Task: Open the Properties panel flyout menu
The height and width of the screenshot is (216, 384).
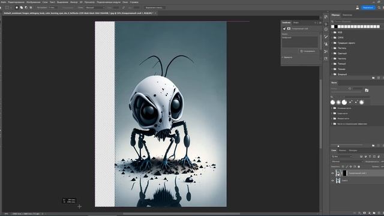Action: [x=320, y=23]
